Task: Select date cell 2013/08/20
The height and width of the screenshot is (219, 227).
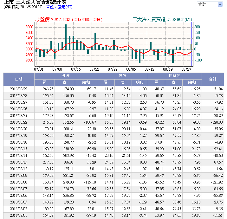Action: (x=18, y=129)
